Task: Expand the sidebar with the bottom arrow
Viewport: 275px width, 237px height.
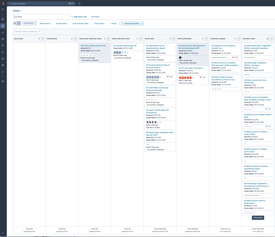Action: [3, 233]
